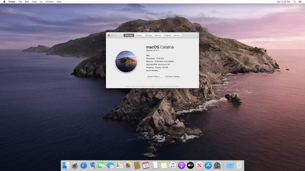
Task: Open Messages from the dock
Action: click(110, 165)
